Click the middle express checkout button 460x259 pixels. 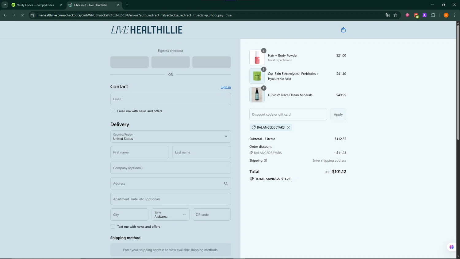click(171, 62)
